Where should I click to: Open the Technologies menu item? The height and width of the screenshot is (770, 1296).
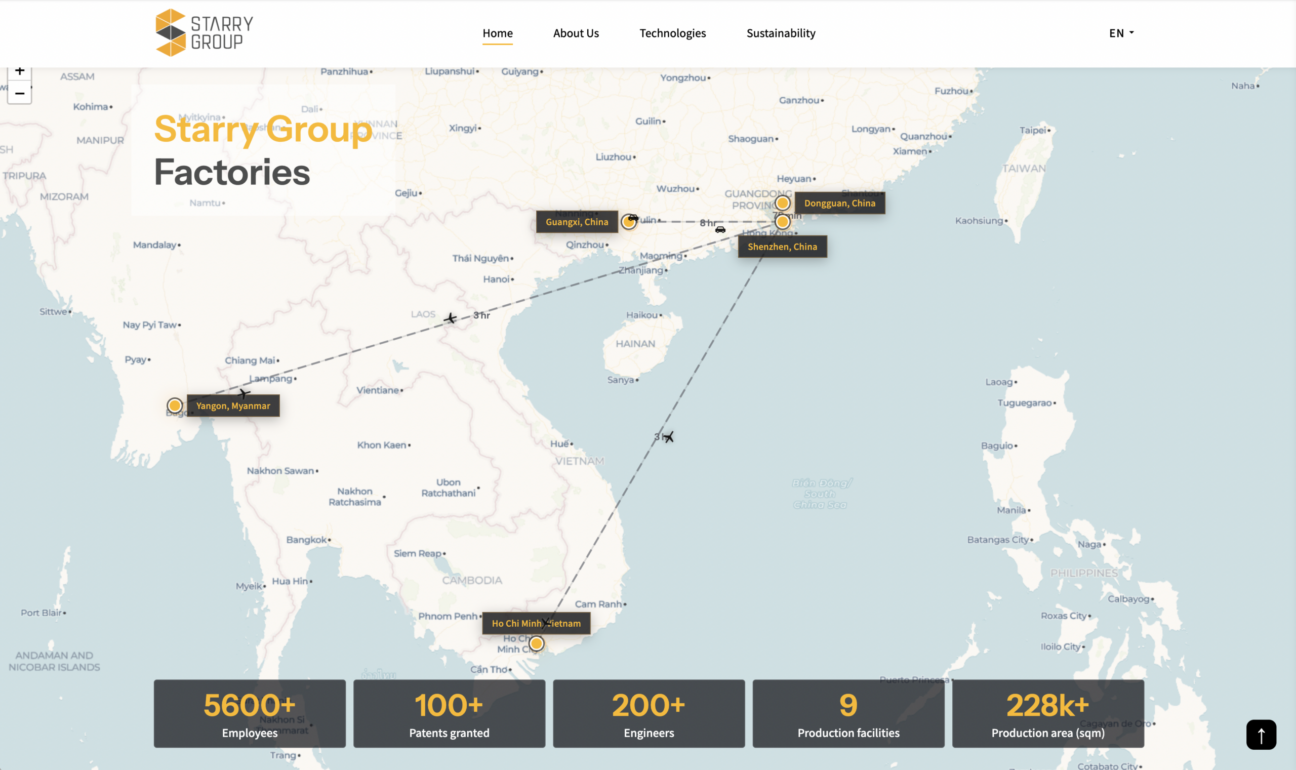[672, 33]
